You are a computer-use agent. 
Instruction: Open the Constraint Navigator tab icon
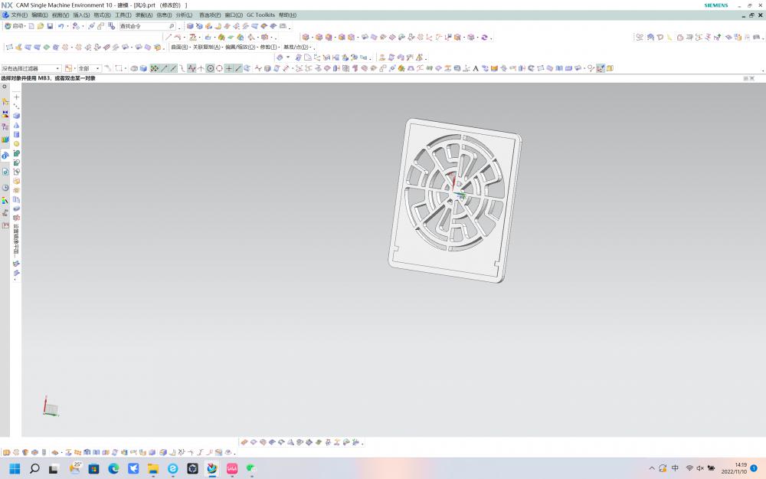pos(5,114)
